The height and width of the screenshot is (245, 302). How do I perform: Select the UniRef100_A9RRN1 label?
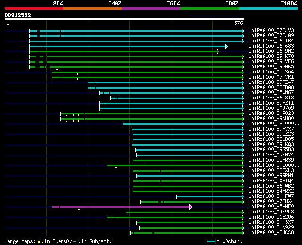pos(271,176)
